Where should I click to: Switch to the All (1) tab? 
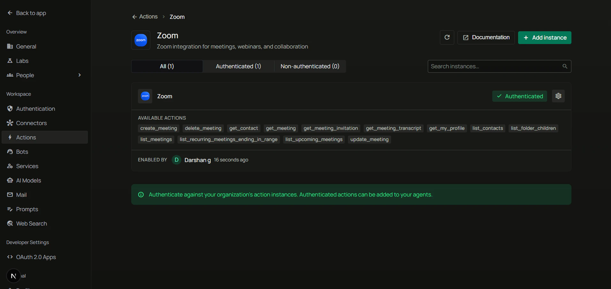pos(167,66)
